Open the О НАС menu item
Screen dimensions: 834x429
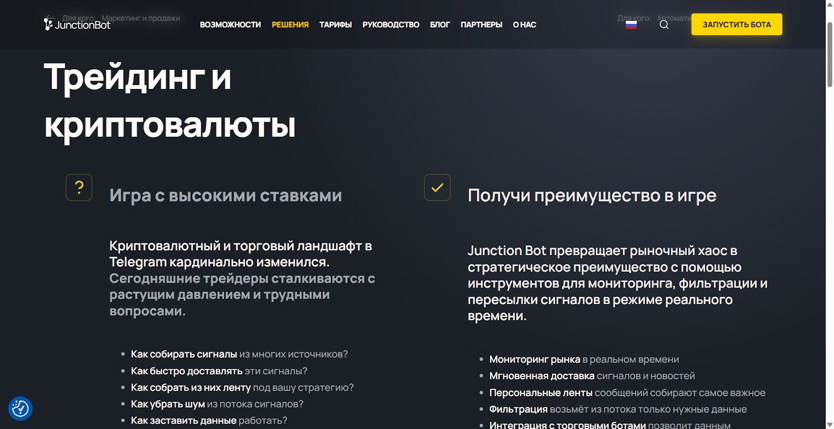[524, 24]
